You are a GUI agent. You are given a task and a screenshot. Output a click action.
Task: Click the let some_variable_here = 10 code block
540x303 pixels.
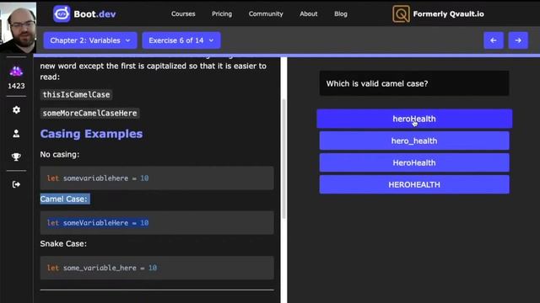tap(157, 268)
